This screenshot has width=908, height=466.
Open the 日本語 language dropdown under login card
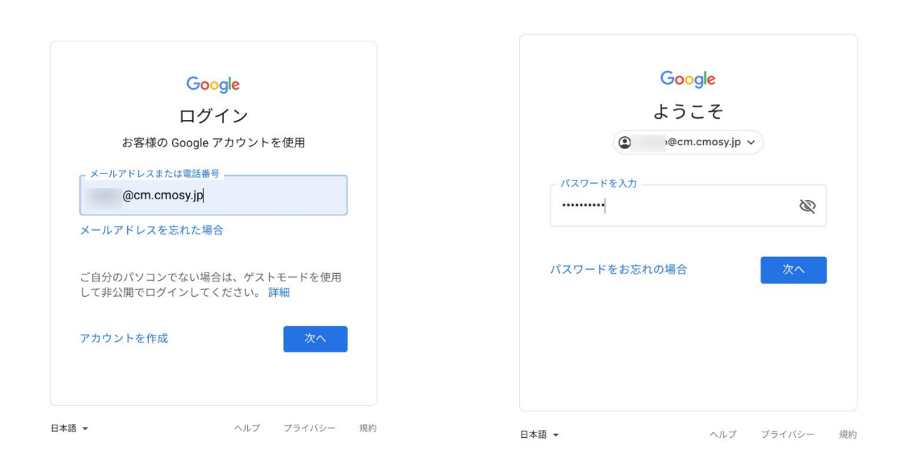(x=69, y=428)
